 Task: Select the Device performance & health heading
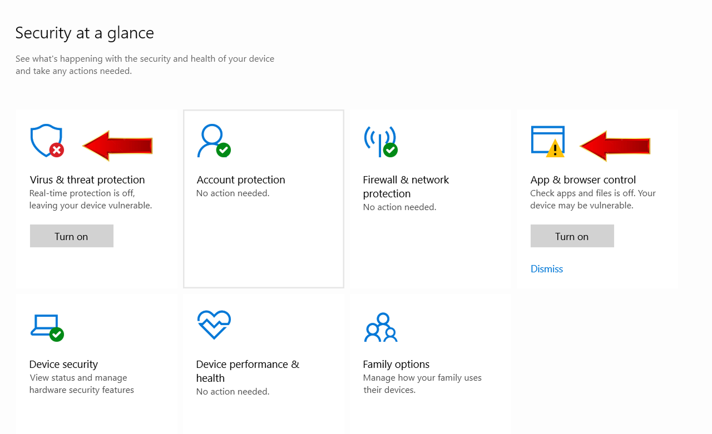pos(248,371)
